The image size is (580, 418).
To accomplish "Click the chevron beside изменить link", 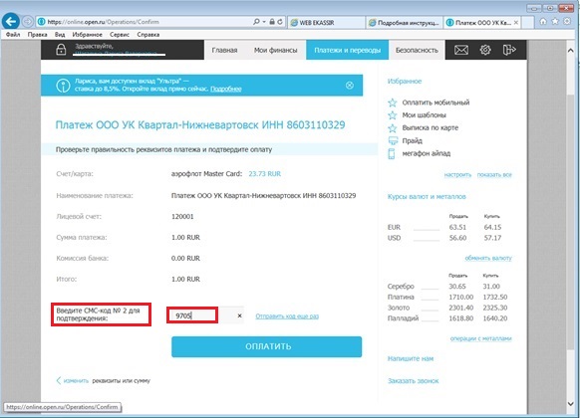I will pyautogui.click(x=59, y=380).
